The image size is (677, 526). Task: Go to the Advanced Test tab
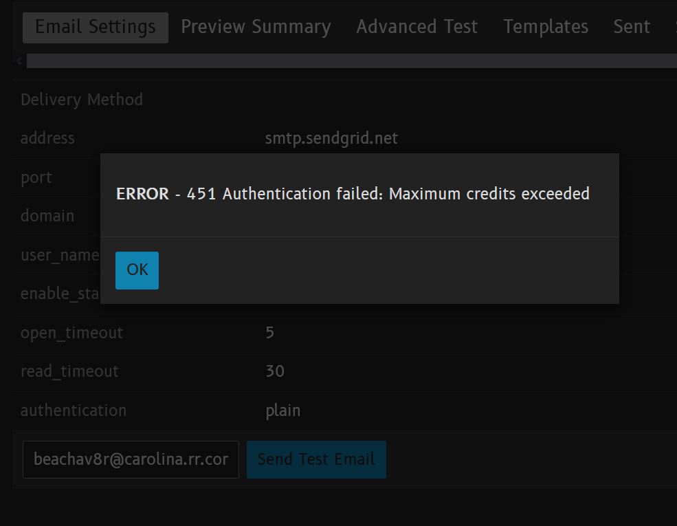click(x=417, y=28)
